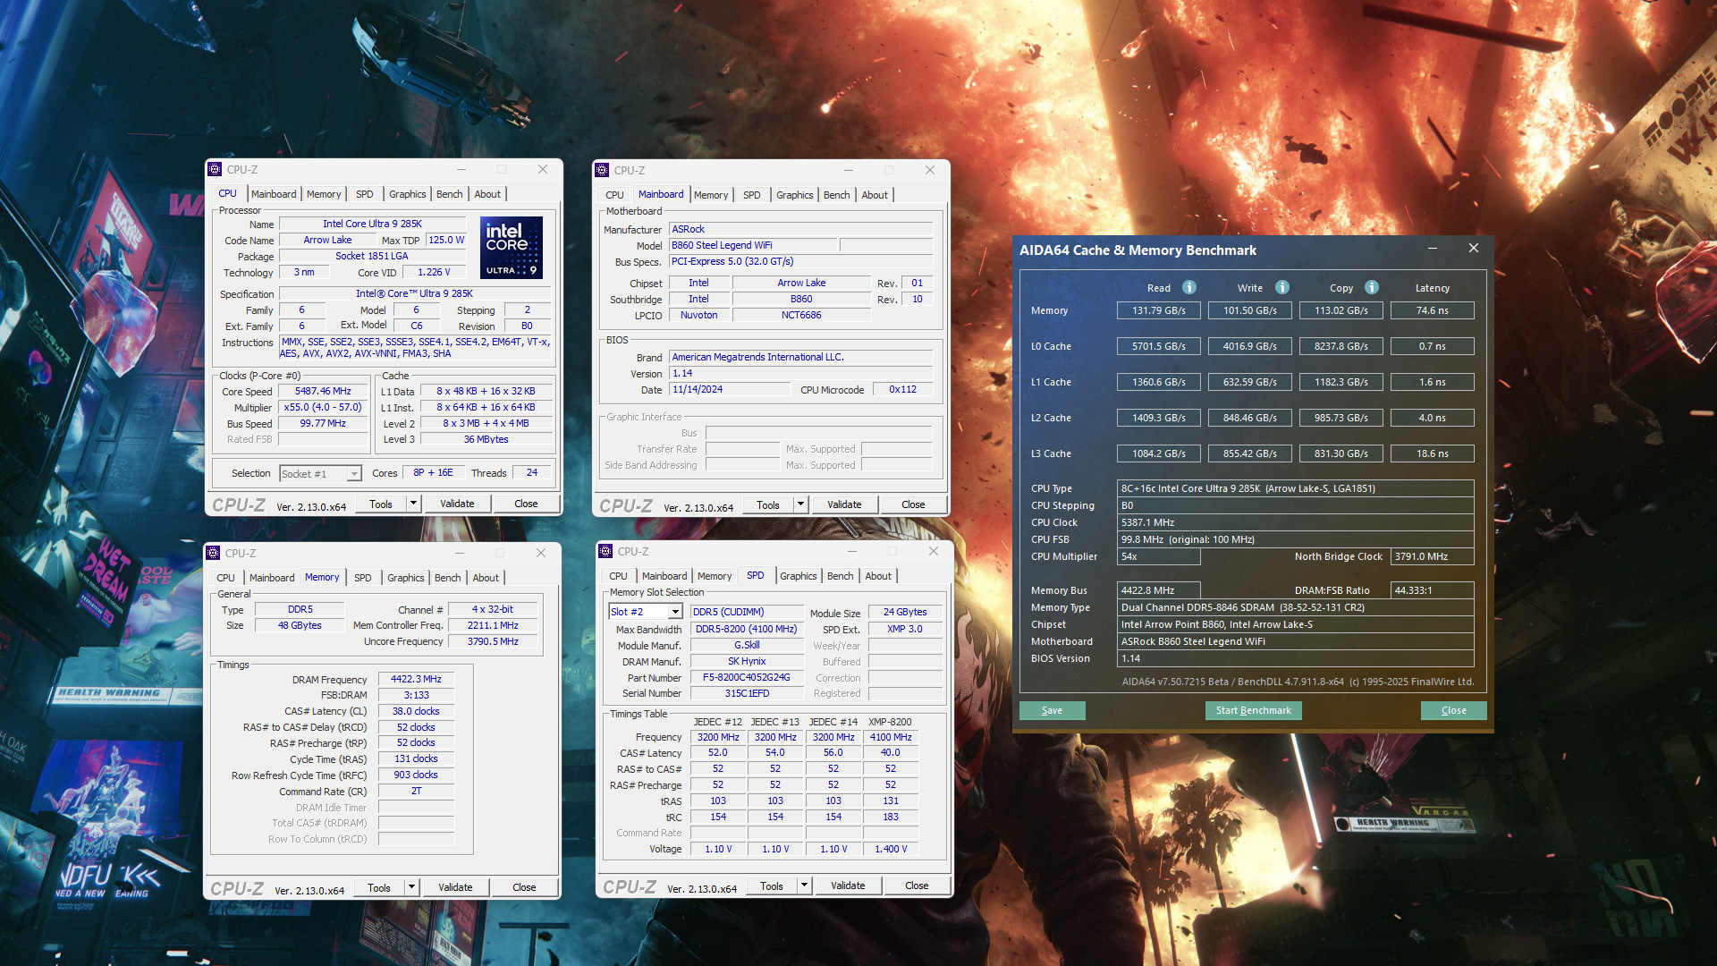The height and width of the screenshot is (966, 1717).
Task: Open Bench tab in CPU window
Action: click(x=450, y=194)
